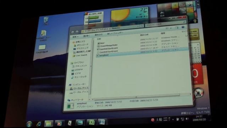
Task: Click the bar chart gadget on desktop
Action: 94,18
